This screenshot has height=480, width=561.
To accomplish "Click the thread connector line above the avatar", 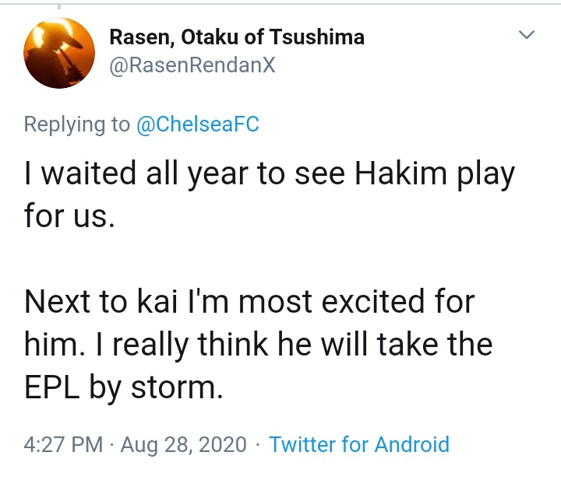I will (x=60, y=6).
